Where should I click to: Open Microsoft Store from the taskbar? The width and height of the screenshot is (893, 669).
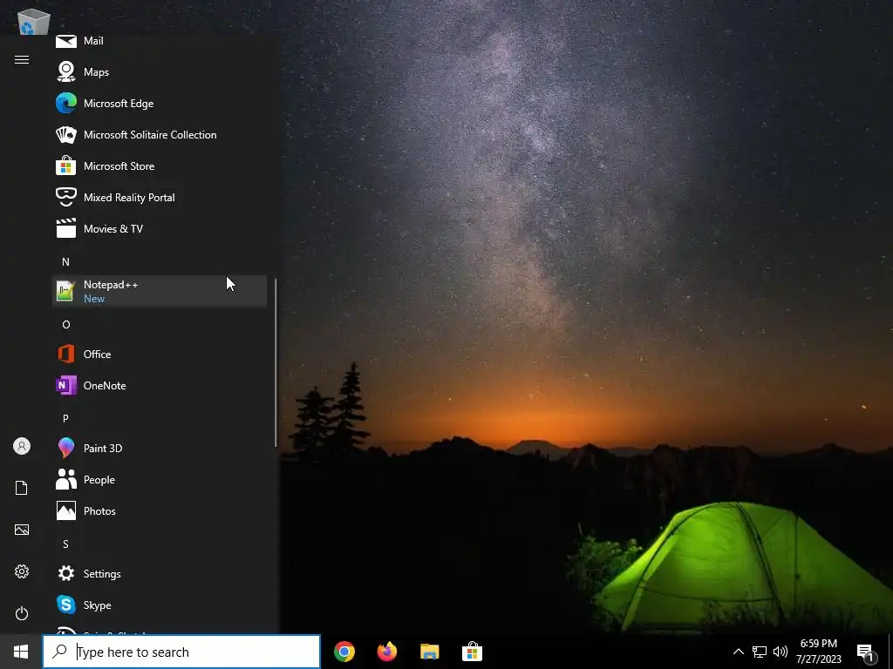coord(472,652)
